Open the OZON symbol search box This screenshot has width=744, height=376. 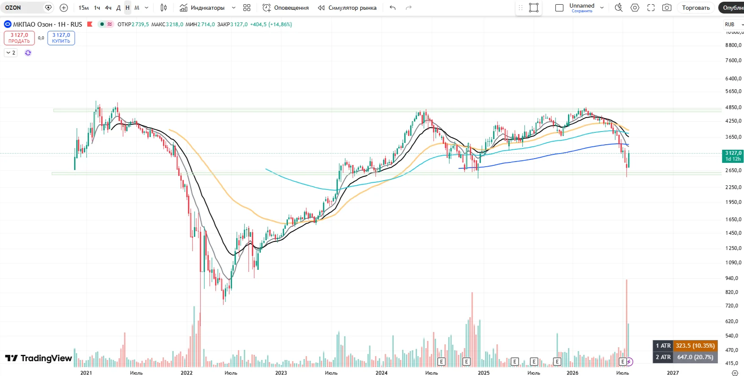tap(23, 8)
